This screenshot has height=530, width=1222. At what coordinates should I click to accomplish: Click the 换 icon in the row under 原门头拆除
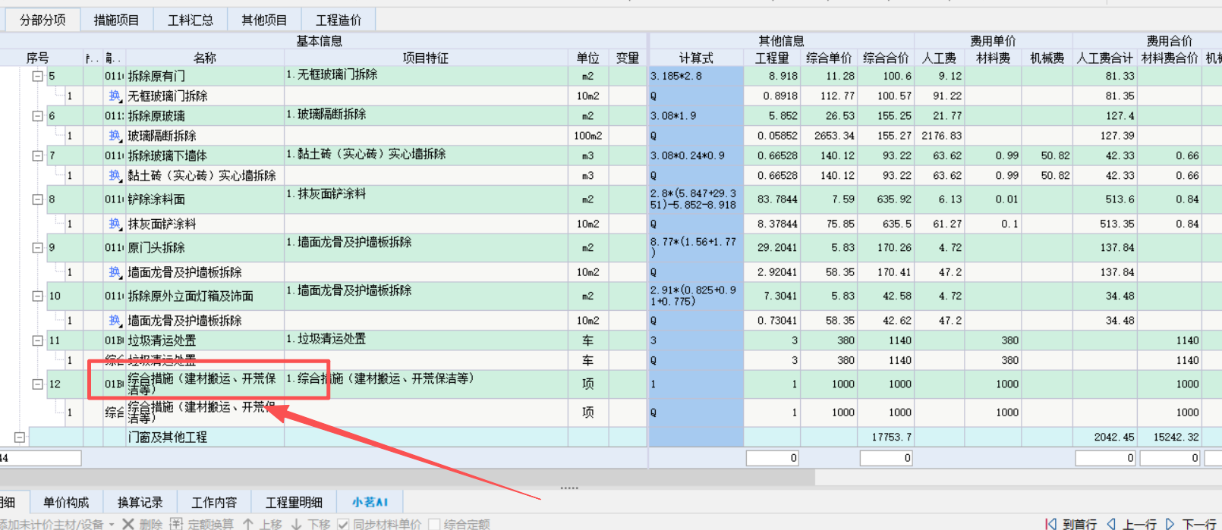tap(115, 271)
